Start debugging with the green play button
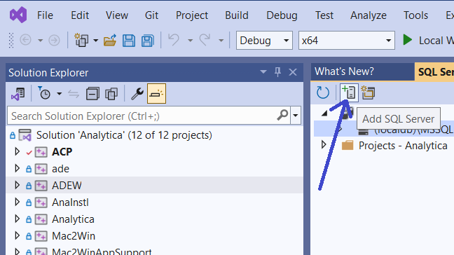454x255 pixels. click(x=407, y=40)
